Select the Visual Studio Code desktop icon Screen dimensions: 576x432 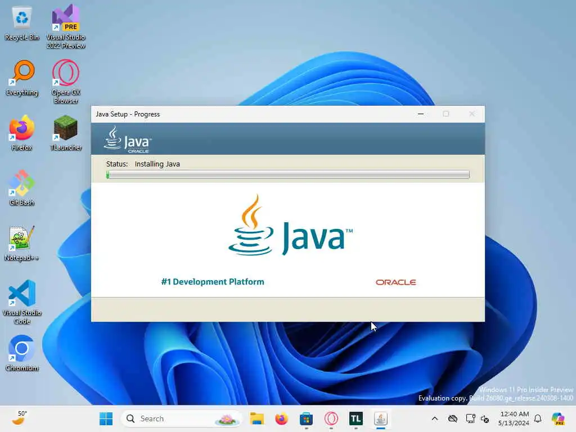[22, 302]
